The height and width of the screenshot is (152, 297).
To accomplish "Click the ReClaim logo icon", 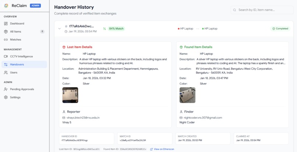I will 6,6.
